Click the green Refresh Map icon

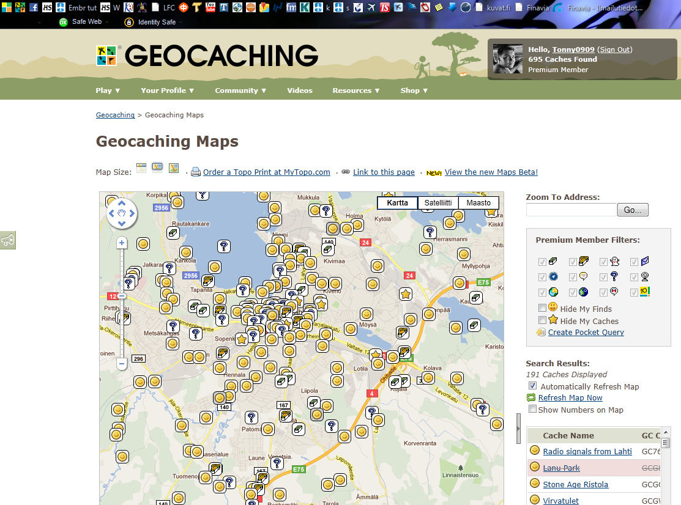tap(531, 398)
